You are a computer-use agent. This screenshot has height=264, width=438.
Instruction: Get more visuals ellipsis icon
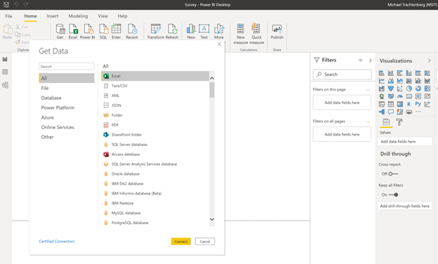coord(418,112)
